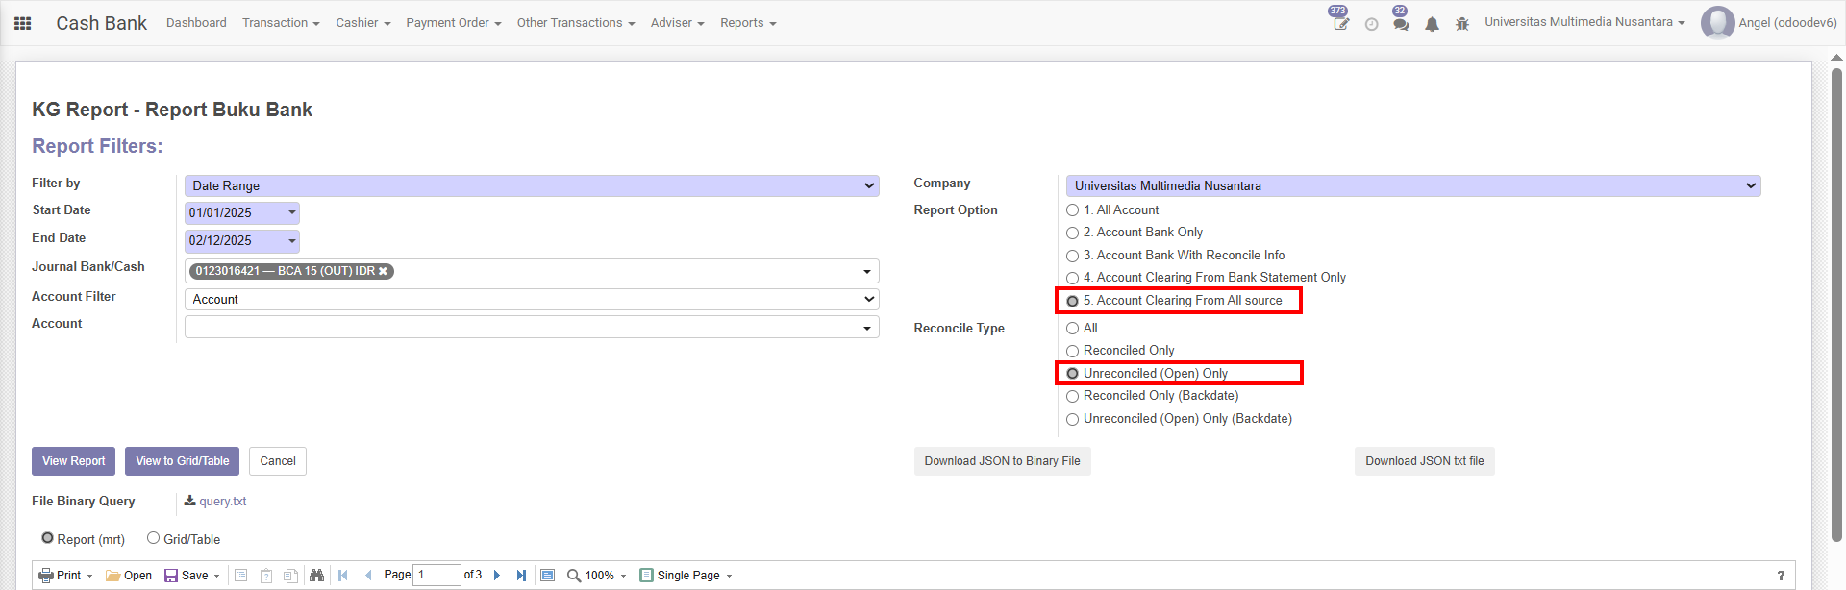Click the binoculars find icon in report toolbar
Viewport: 1846px width, 590px height.
click(x=316, y=576)
